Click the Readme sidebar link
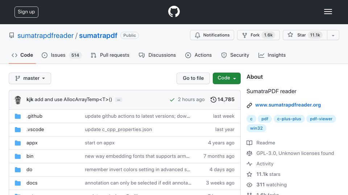Screen dimensions: 348x195 tap(266, 143)
